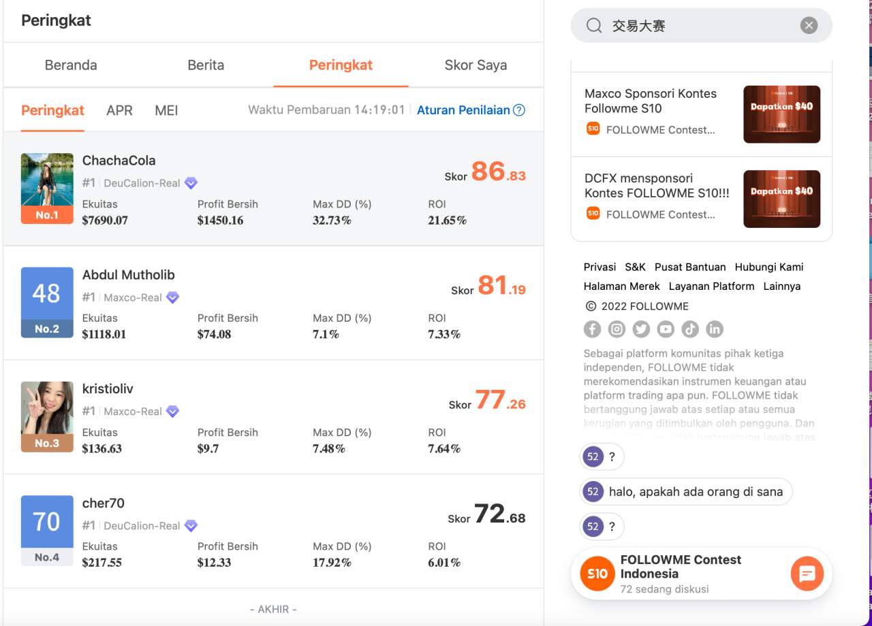This screenshot has height=626, width=872.
Task: Open ChachaCola's trader name
Action: pyautogui.click(x=119, y=161)
